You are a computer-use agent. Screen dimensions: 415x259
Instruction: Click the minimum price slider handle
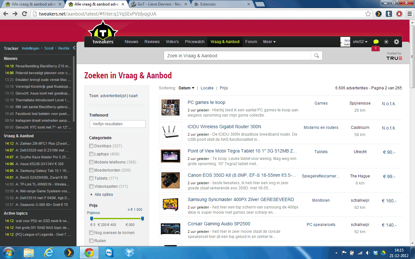point(91,219)
